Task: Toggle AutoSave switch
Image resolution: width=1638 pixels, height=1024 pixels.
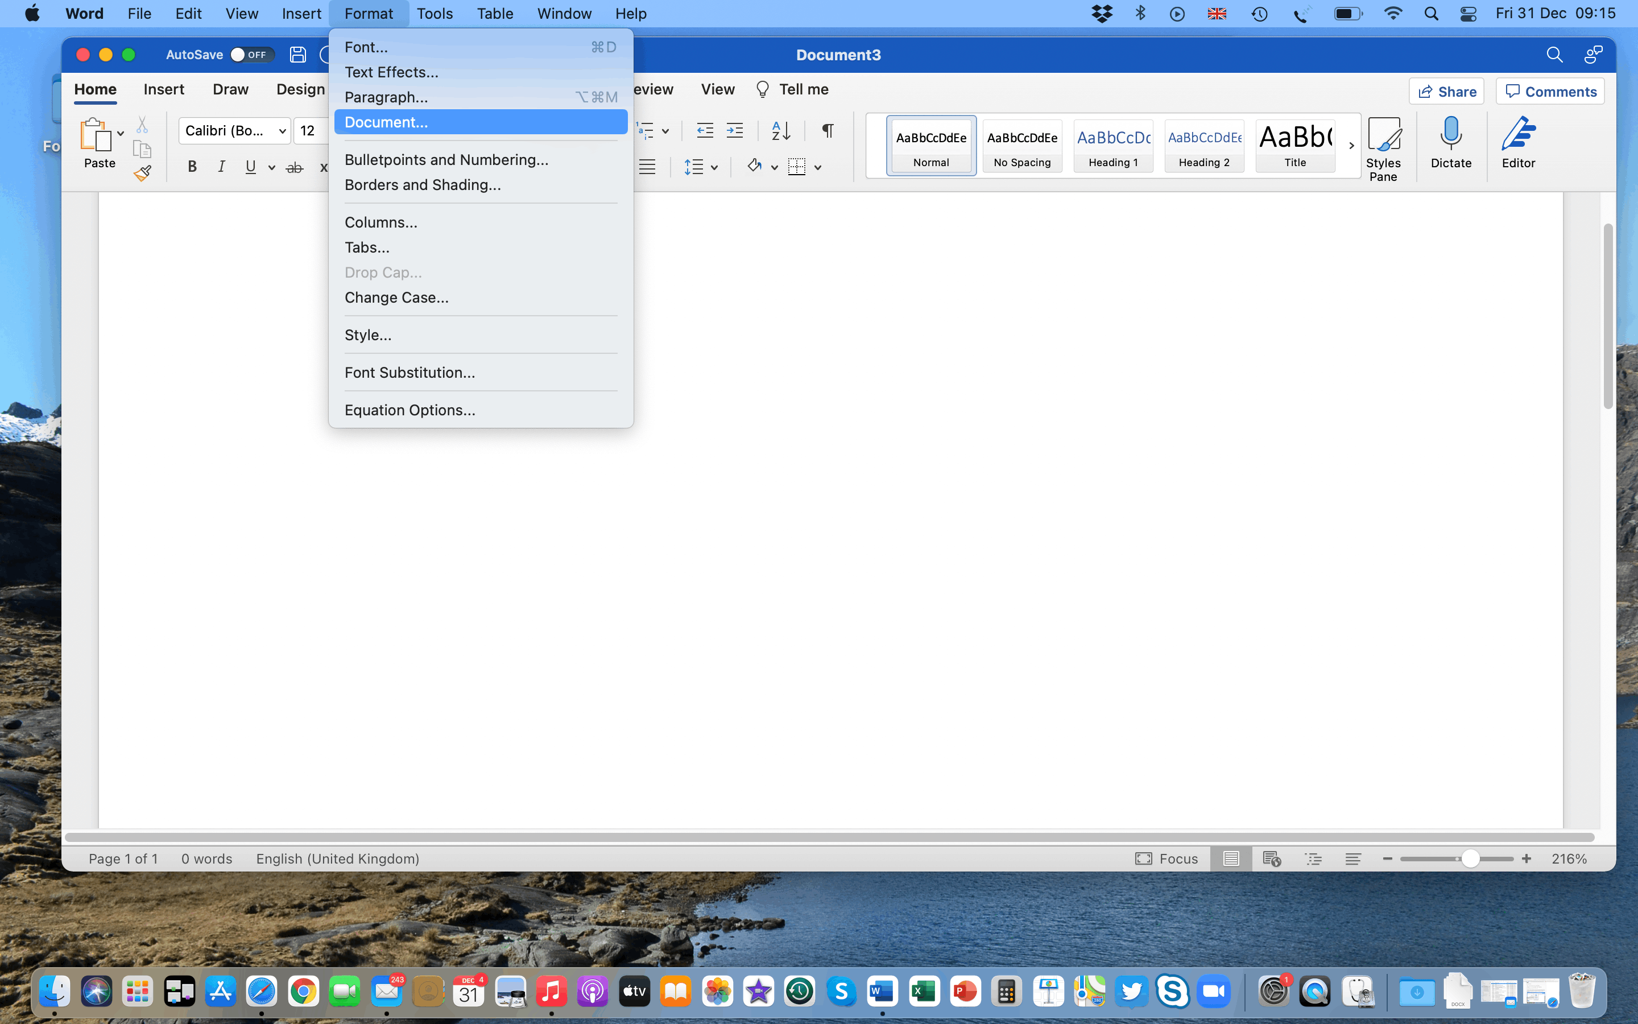Action: point(251,55)
